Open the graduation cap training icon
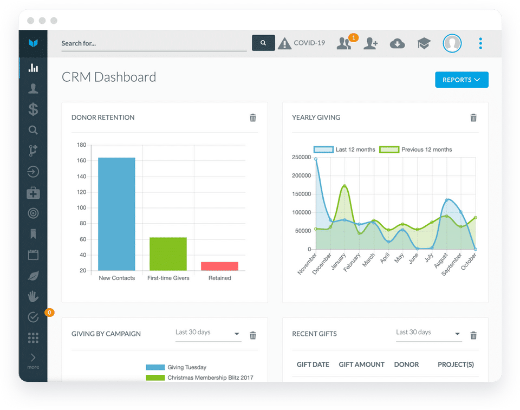This screenshot has width=520, height=410. pyautogui.click(x=424, y=43)
